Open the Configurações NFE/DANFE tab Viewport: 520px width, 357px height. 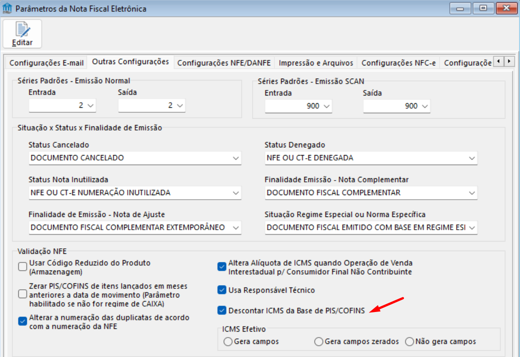pyautogui.click(x=224, y=63)
